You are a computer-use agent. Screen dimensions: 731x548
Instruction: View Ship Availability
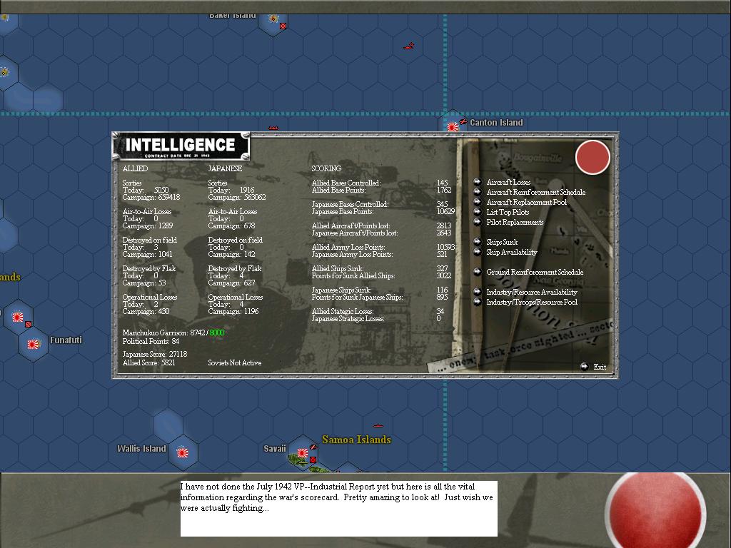pos(511,252)
